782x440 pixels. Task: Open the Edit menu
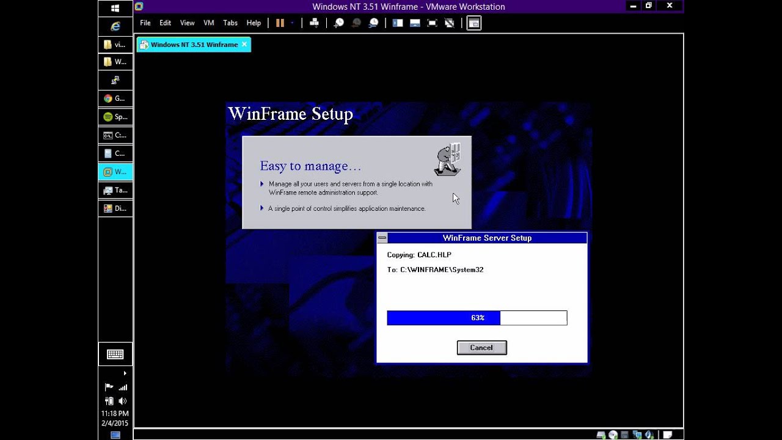(166, 23)
